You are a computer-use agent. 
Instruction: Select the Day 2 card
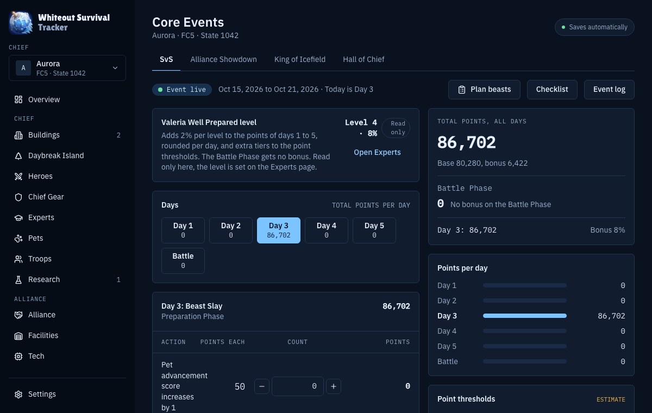pos(231,230)
